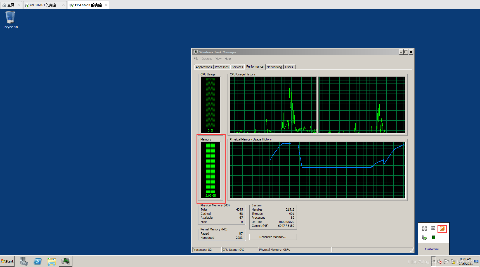Click the Server Manager taskbar icon
The width and height of the screenshot is (480, 267).
pyautogui.click(x=24, y=261)
